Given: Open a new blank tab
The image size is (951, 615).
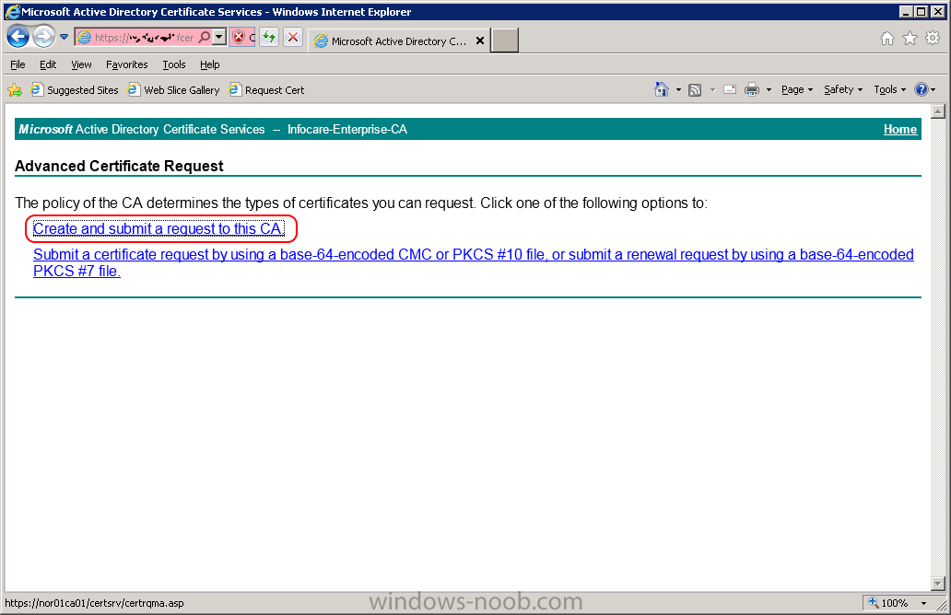Looking at the screenshot, I should (x=505, y=41).
